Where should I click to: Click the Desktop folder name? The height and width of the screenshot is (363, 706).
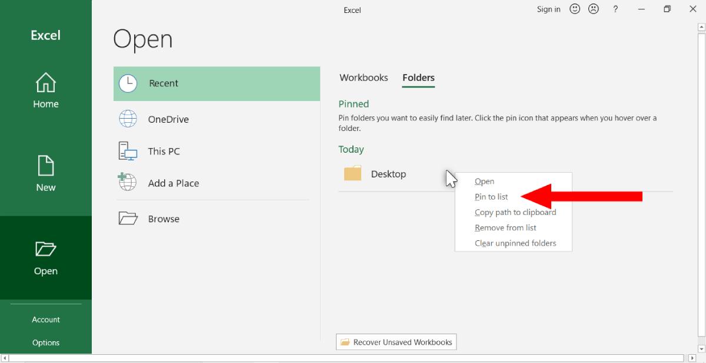coord(388,174)
